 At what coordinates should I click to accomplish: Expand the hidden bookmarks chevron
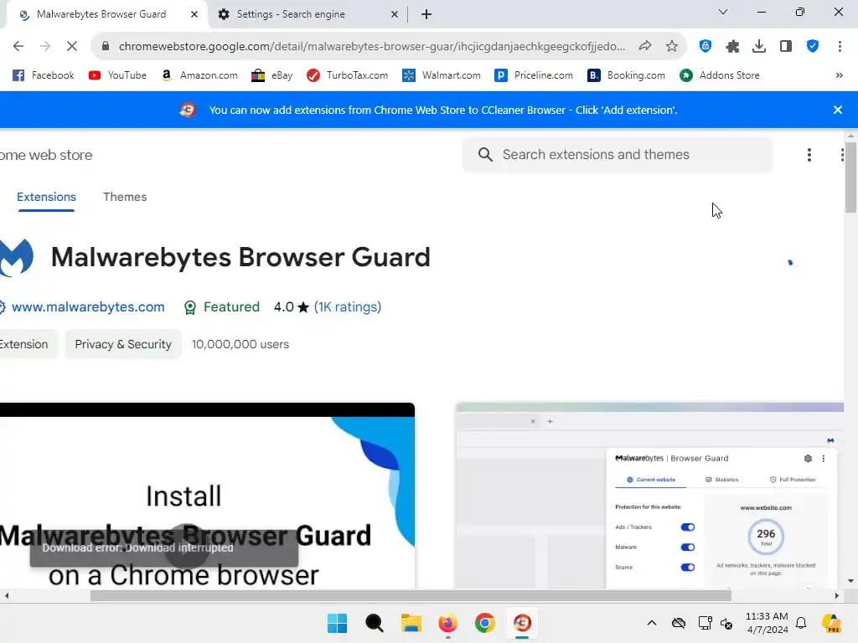click(839, 75)
